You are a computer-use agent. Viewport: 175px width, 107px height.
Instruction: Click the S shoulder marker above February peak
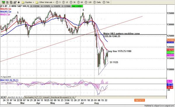[x=17, y=13]
